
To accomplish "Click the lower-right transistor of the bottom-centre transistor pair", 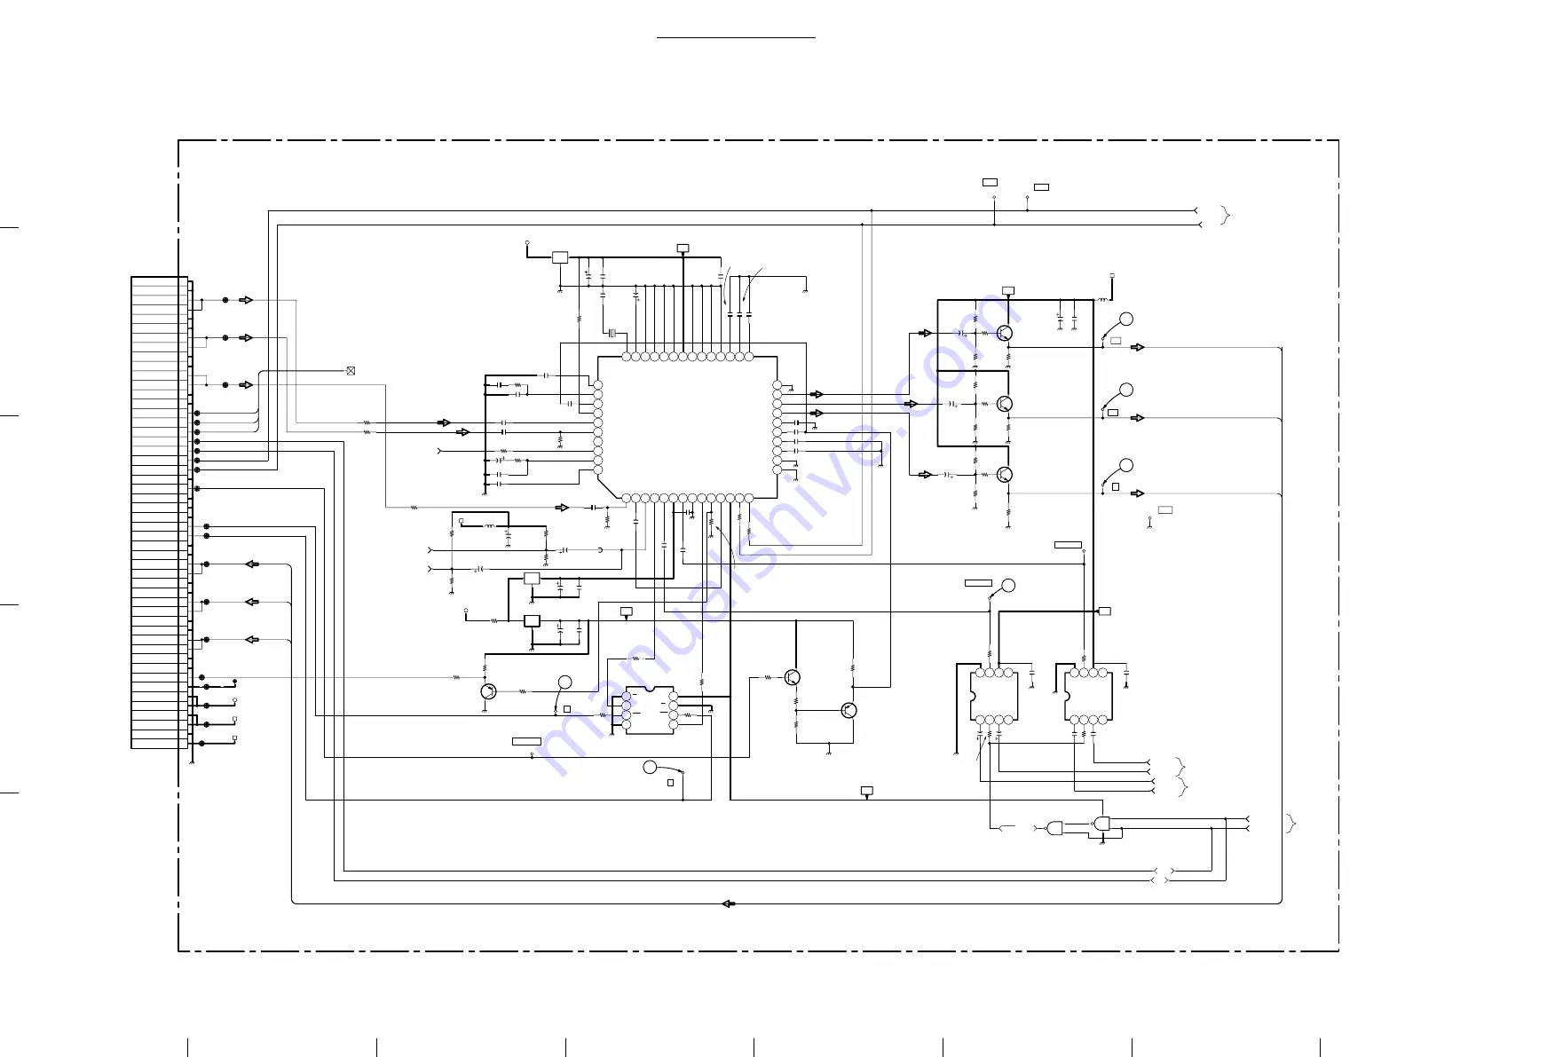I will [x=849, y=710].
